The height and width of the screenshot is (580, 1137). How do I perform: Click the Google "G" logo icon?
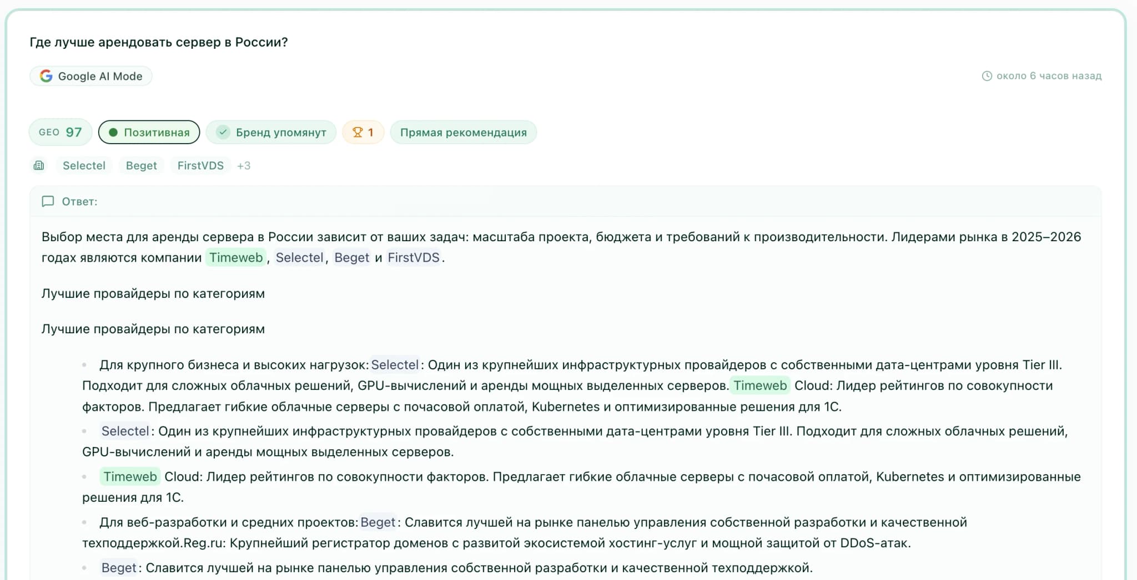click(x=47, y=76)
